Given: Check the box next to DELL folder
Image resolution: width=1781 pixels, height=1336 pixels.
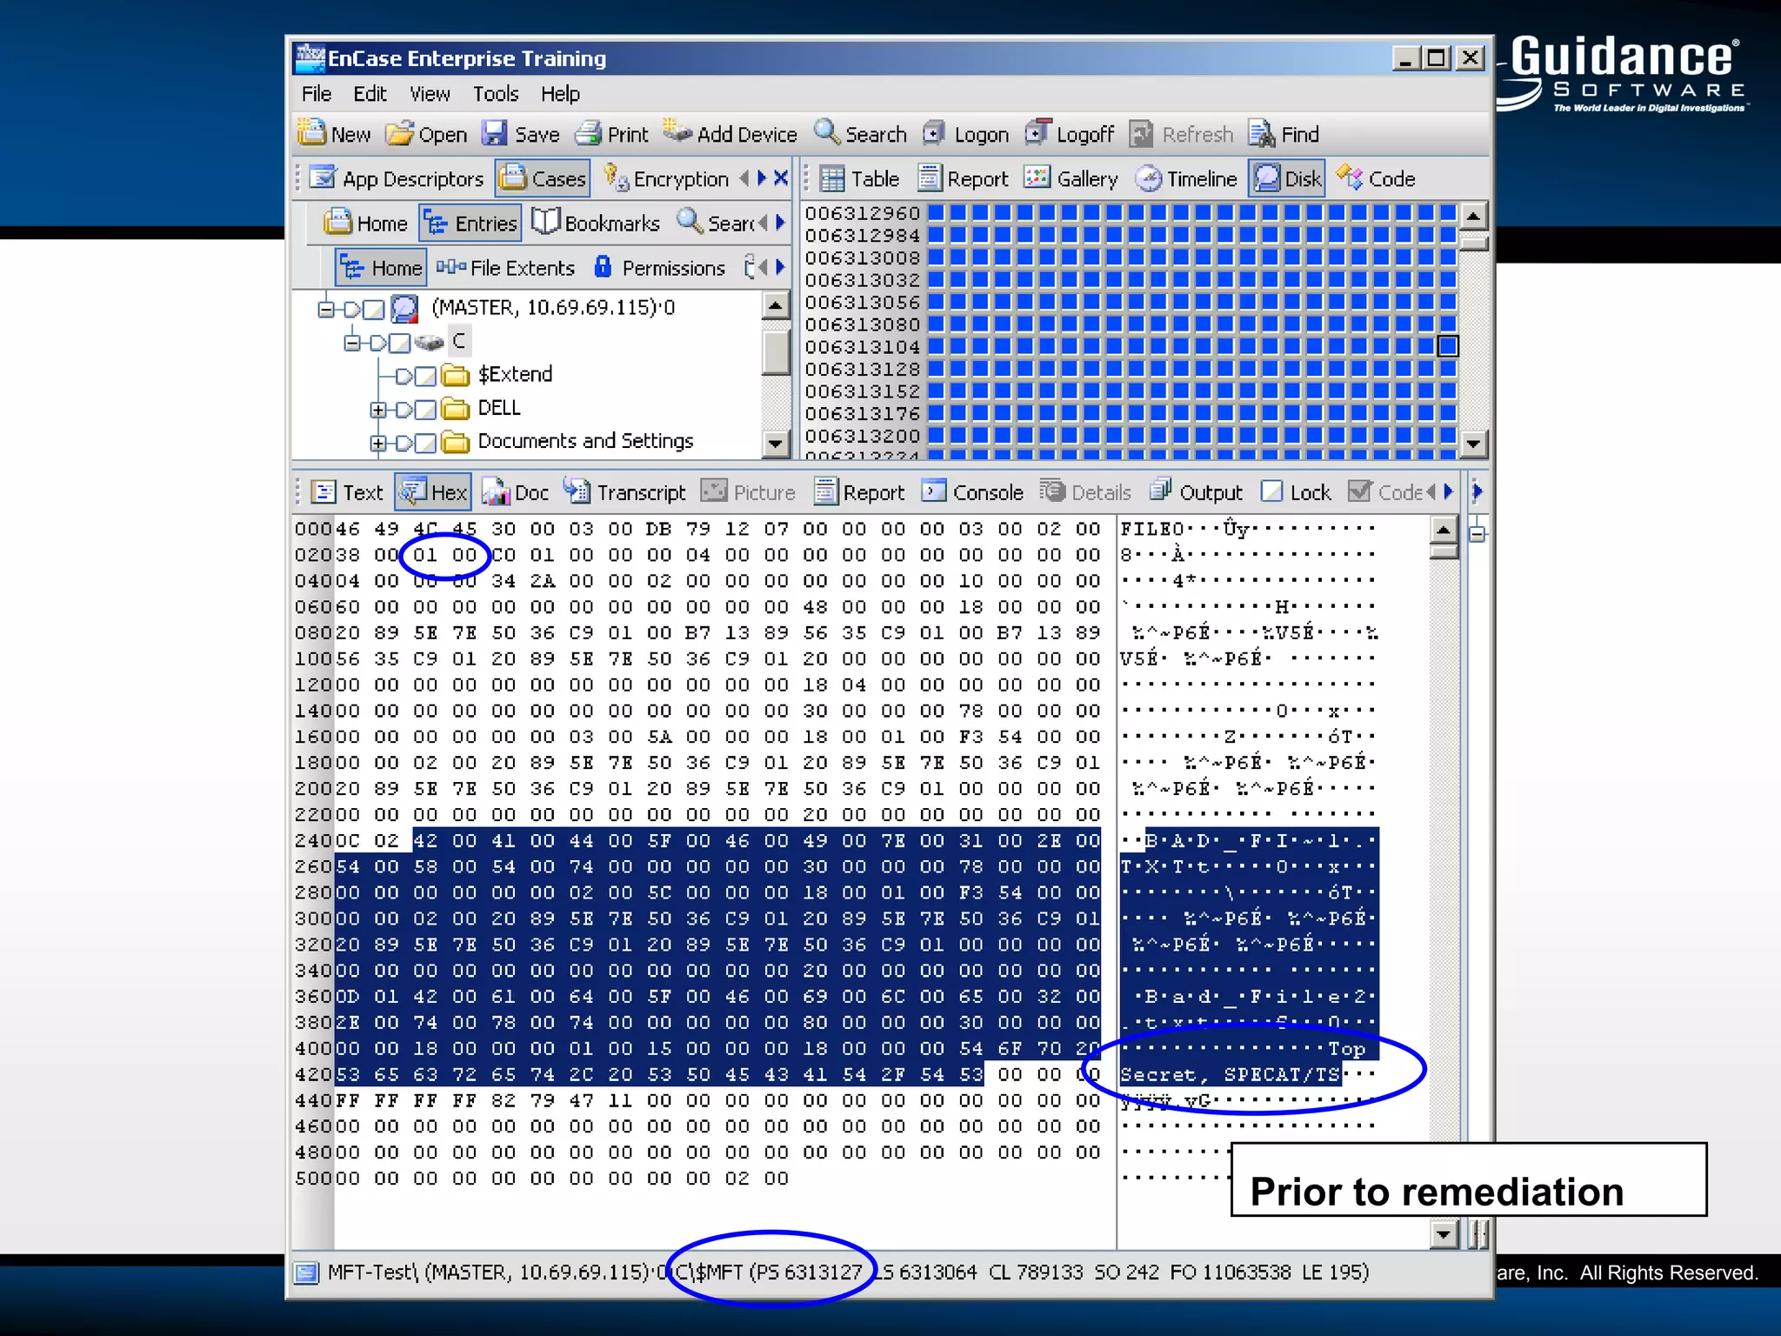Looking at the screenshot, I should (x=425, y=409).
